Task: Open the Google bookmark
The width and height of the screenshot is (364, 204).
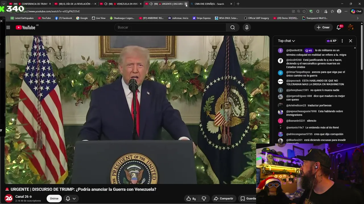Action: pos(82,18)
